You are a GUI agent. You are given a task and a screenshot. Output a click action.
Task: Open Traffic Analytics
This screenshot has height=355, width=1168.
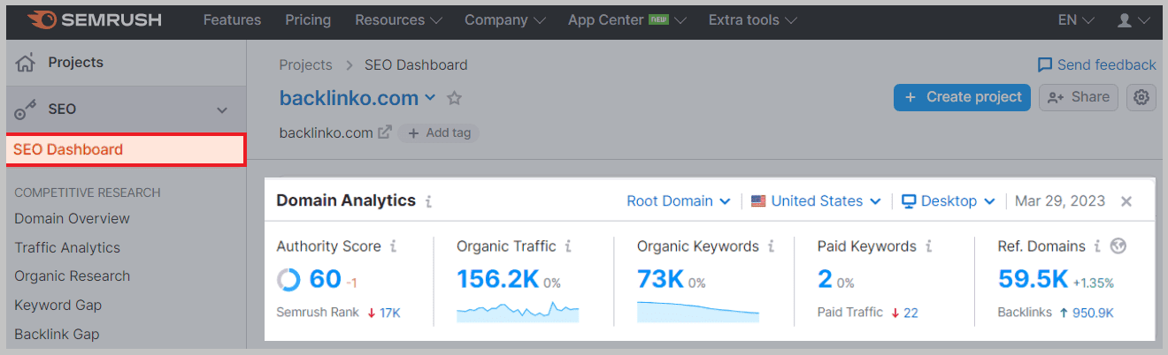[67, 247]
